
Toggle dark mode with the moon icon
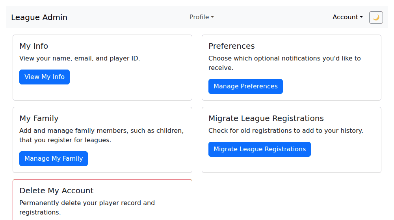pos(375,17)
